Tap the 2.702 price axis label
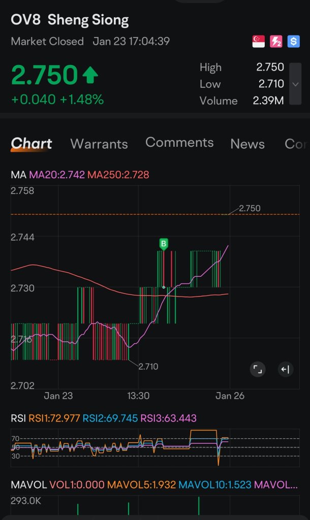Screen dimensions: 310x520 click(x=22, y=385)
